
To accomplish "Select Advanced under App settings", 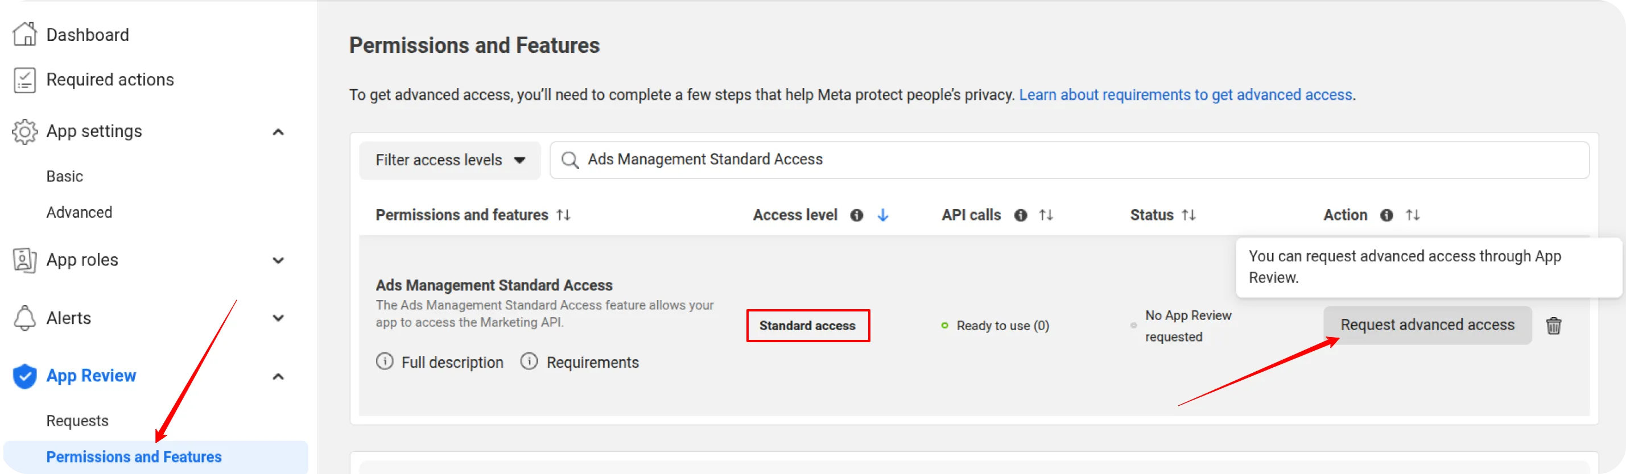I will 80,213.
